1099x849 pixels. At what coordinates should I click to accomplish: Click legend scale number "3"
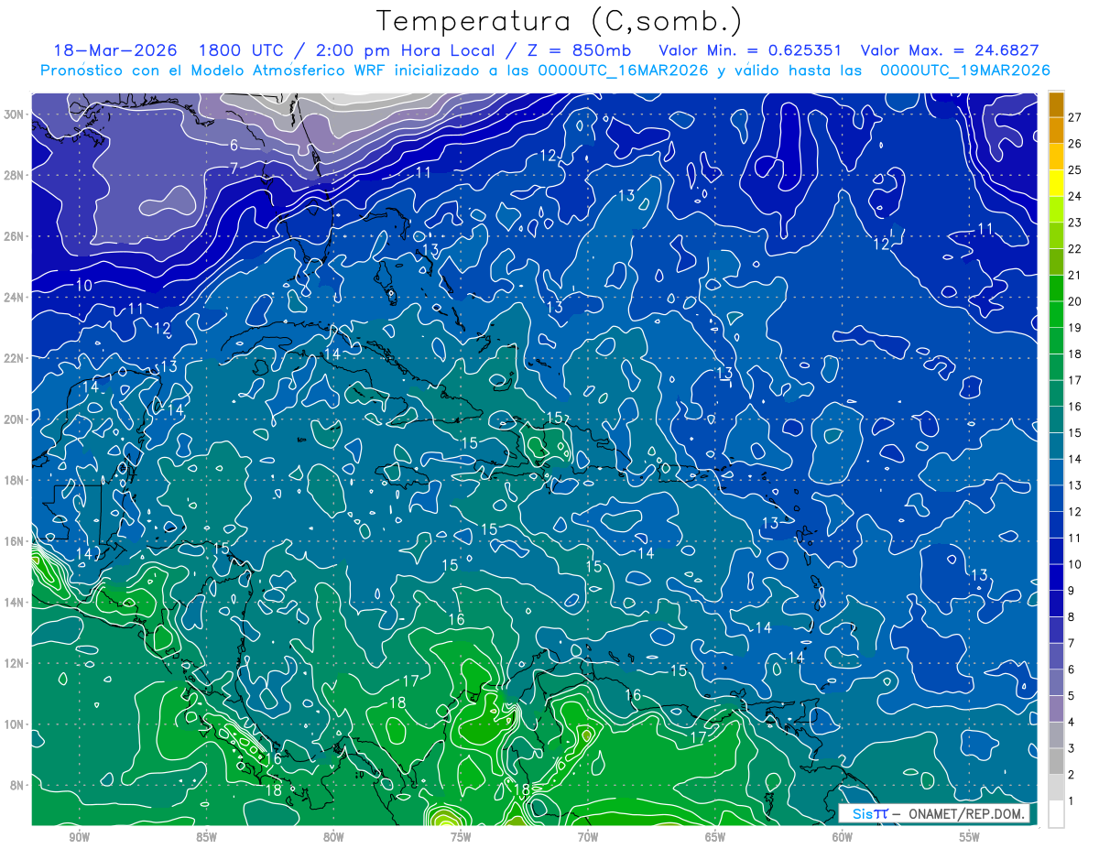pos(1072,749)
